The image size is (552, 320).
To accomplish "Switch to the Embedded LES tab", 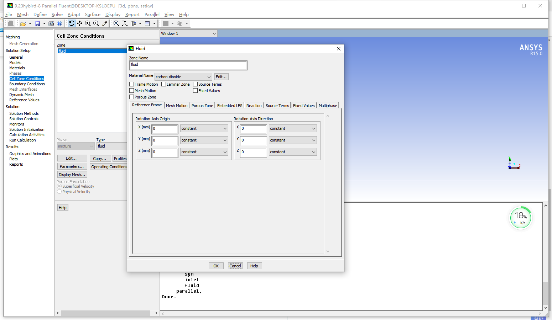I will tap(230, 106).
